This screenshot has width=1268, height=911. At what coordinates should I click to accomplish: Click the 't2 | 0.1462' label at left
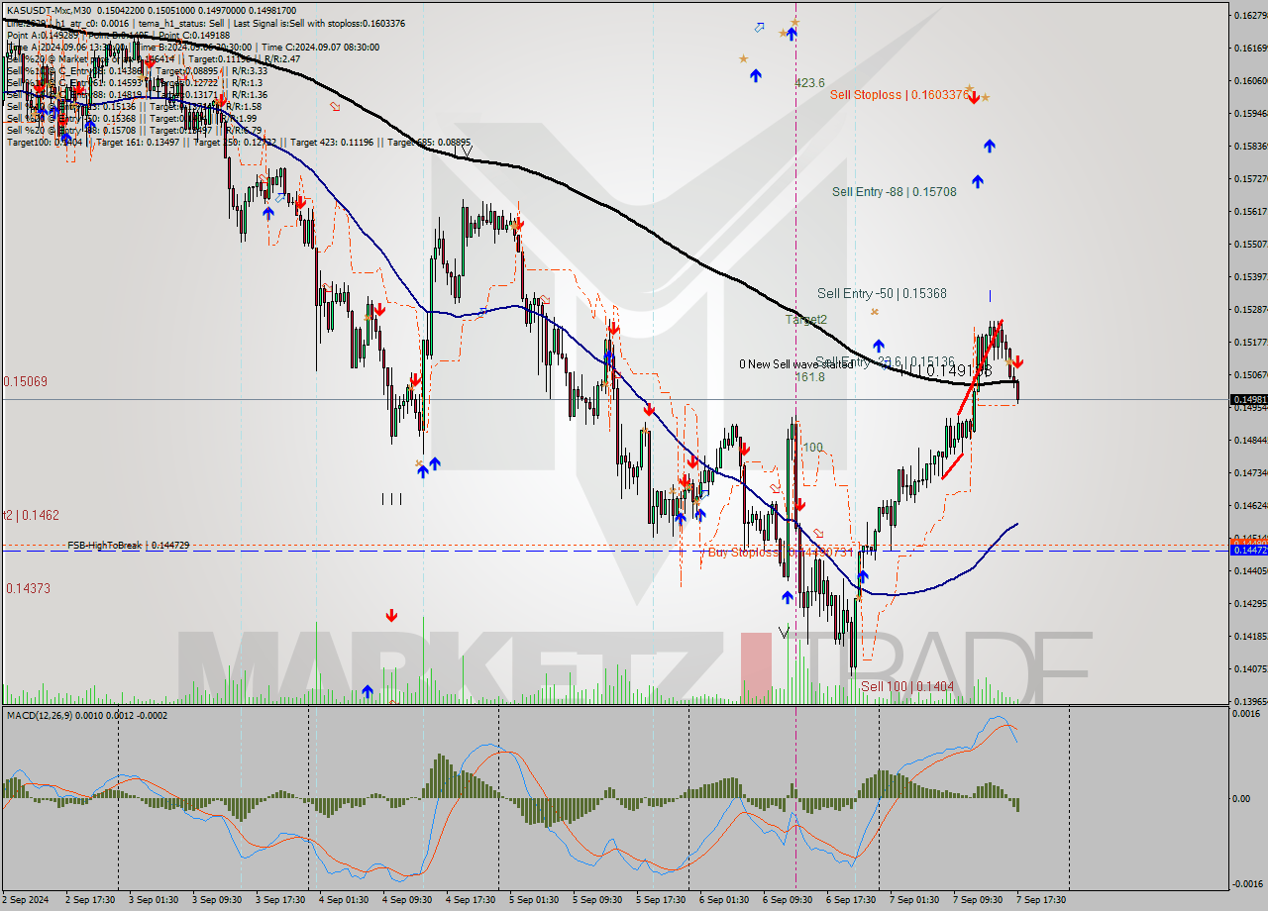(31, 515)
